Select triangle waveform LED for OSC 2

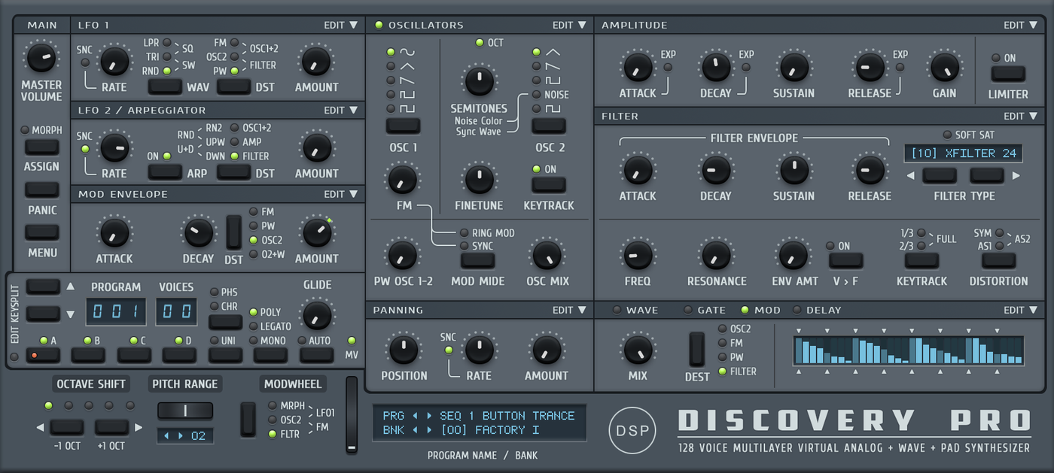tap(536, 52)
